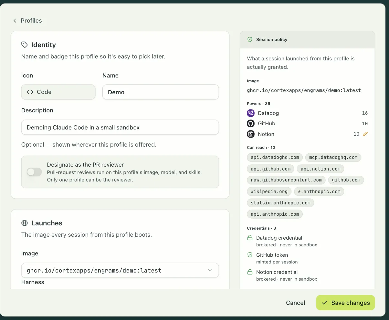Click the Datadog credential lock icon
The width and height of the screenshot is (389, 320).
(x=250, y=238)
